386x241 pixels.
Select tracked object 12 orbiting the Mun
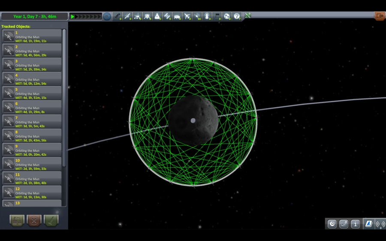click(x=32, y=193)
